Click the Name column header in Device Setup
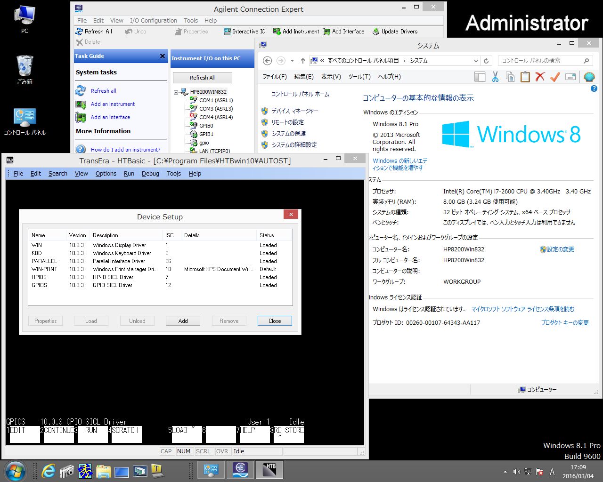 pos(47,235)
